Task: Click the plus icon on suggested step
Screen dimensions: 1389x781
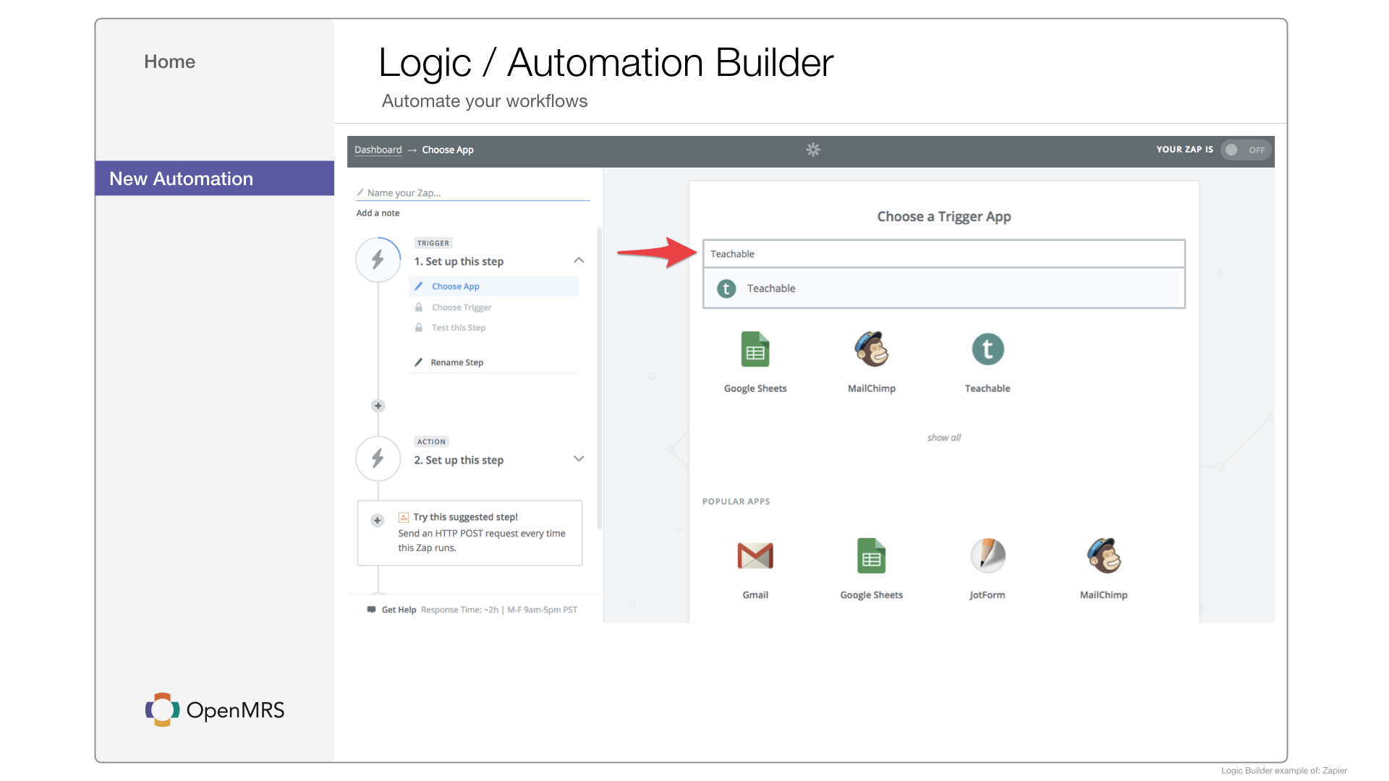Action: point(377,520)
